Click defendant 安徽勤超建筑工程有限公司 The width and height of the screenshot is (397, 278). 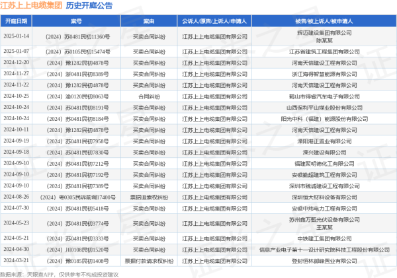tap(324, 175)
